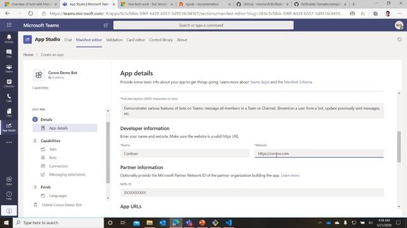Select Messaging extensions under Capabilities
Viewport: 407px width, 228px height.
[x=67, y=175]
